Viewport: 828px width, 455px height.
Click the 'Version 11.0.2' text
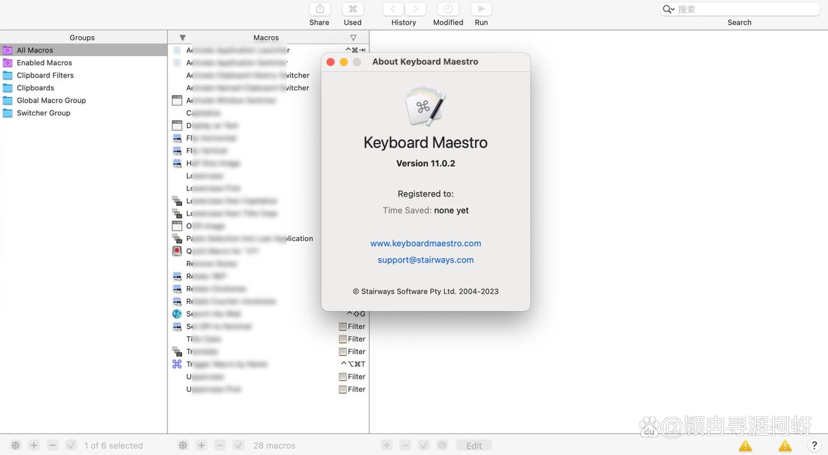click(x=426, y=163)
